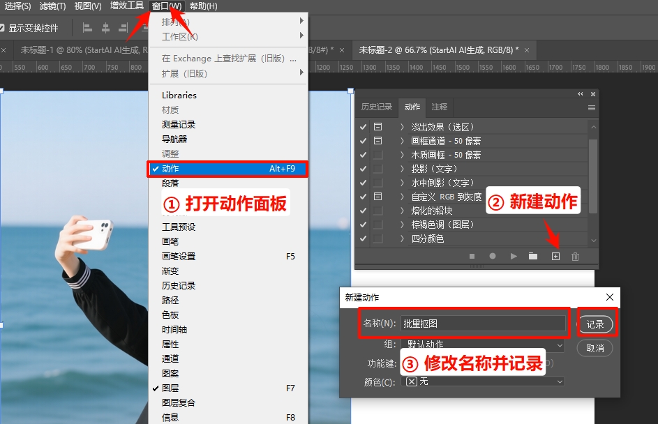
Task: Expand the 投影（文字） action
Action: [x=401, y=169]
